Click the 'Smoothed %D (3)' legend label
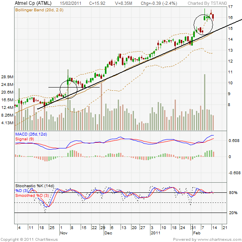 (x=32, y=195)
